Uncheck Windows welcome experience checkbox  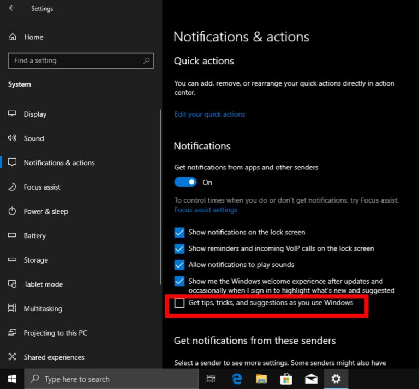(179, 281)
